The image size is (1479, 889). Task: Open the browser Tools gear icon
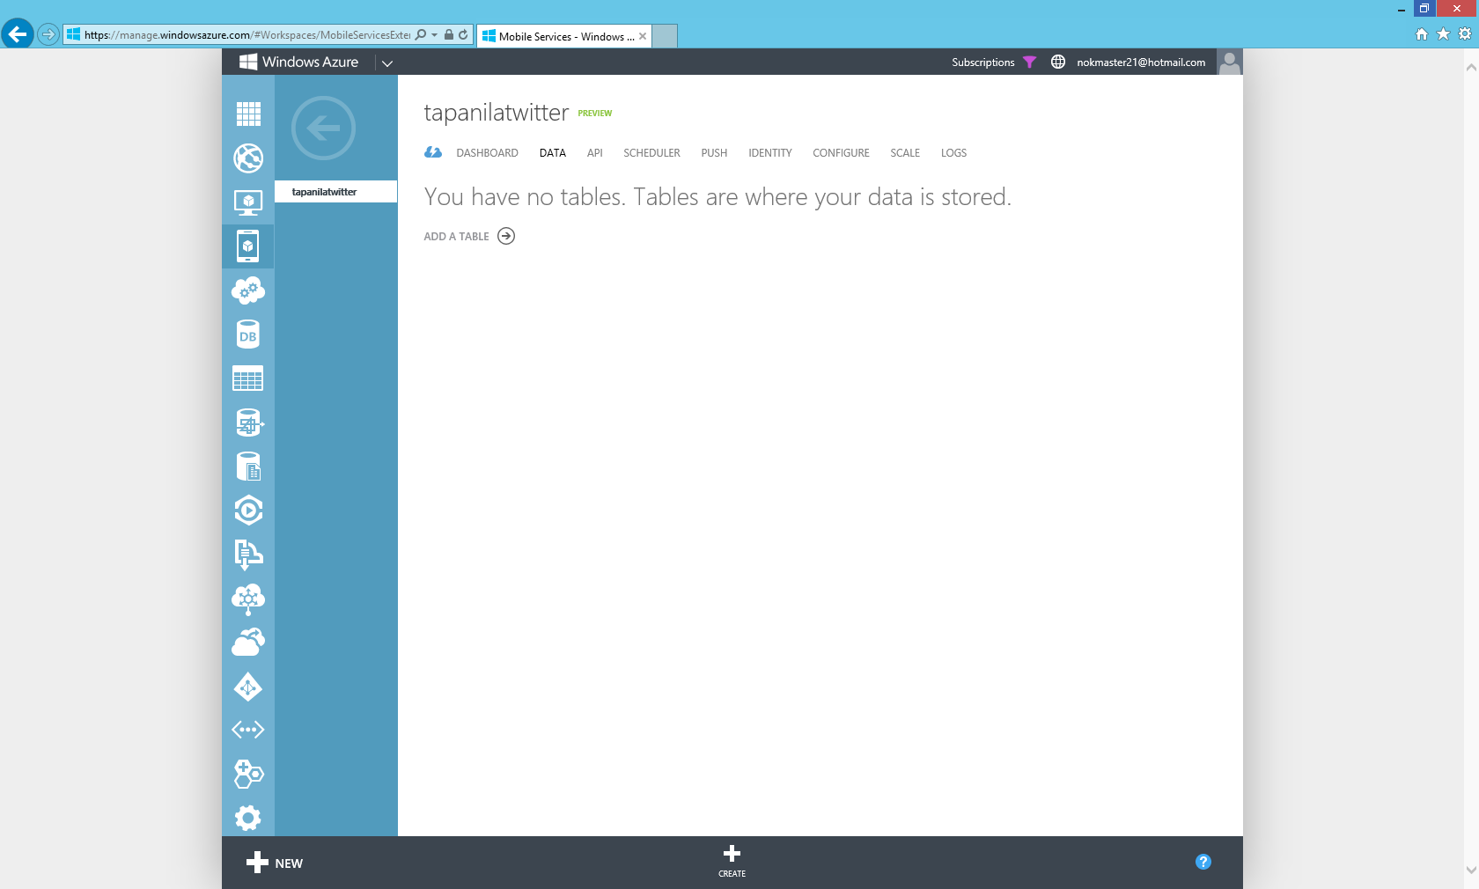click(x=1465, y=34)
